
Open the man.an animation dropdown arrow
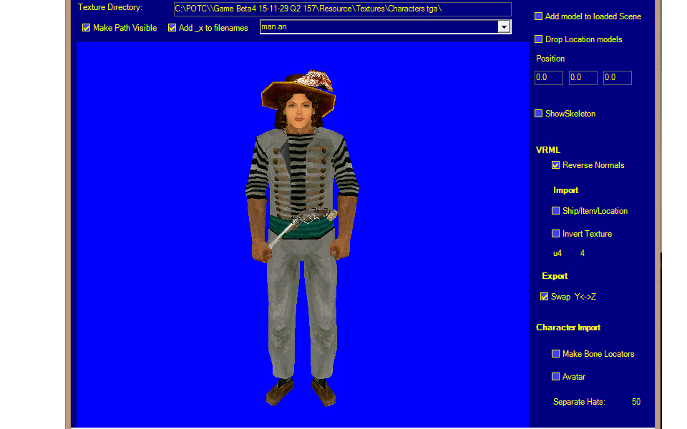[504, 27]
